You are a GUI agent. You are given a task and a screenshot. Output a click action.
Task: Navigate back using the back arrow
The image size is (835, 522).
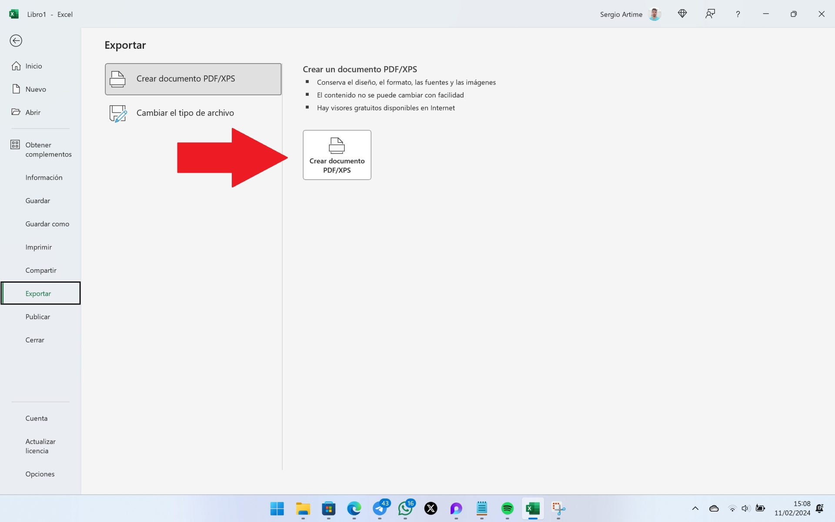point(16,40)
